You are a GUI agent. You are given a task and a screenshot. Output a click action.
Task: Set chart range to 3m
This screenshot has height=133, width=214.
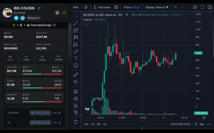tap(86, 124)
